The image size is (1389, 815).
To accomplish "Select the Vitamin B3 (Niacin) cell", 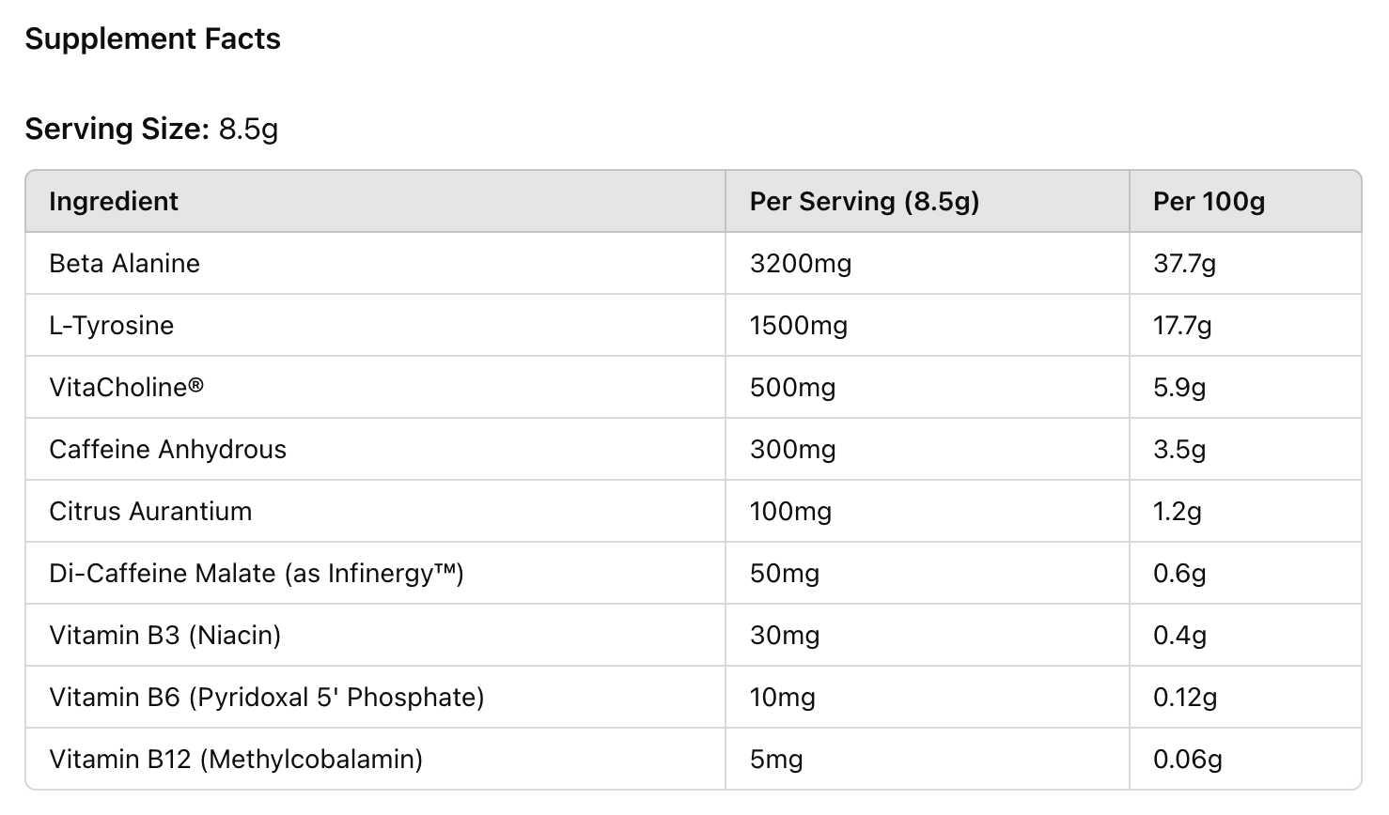I will (x=164, y=636).
